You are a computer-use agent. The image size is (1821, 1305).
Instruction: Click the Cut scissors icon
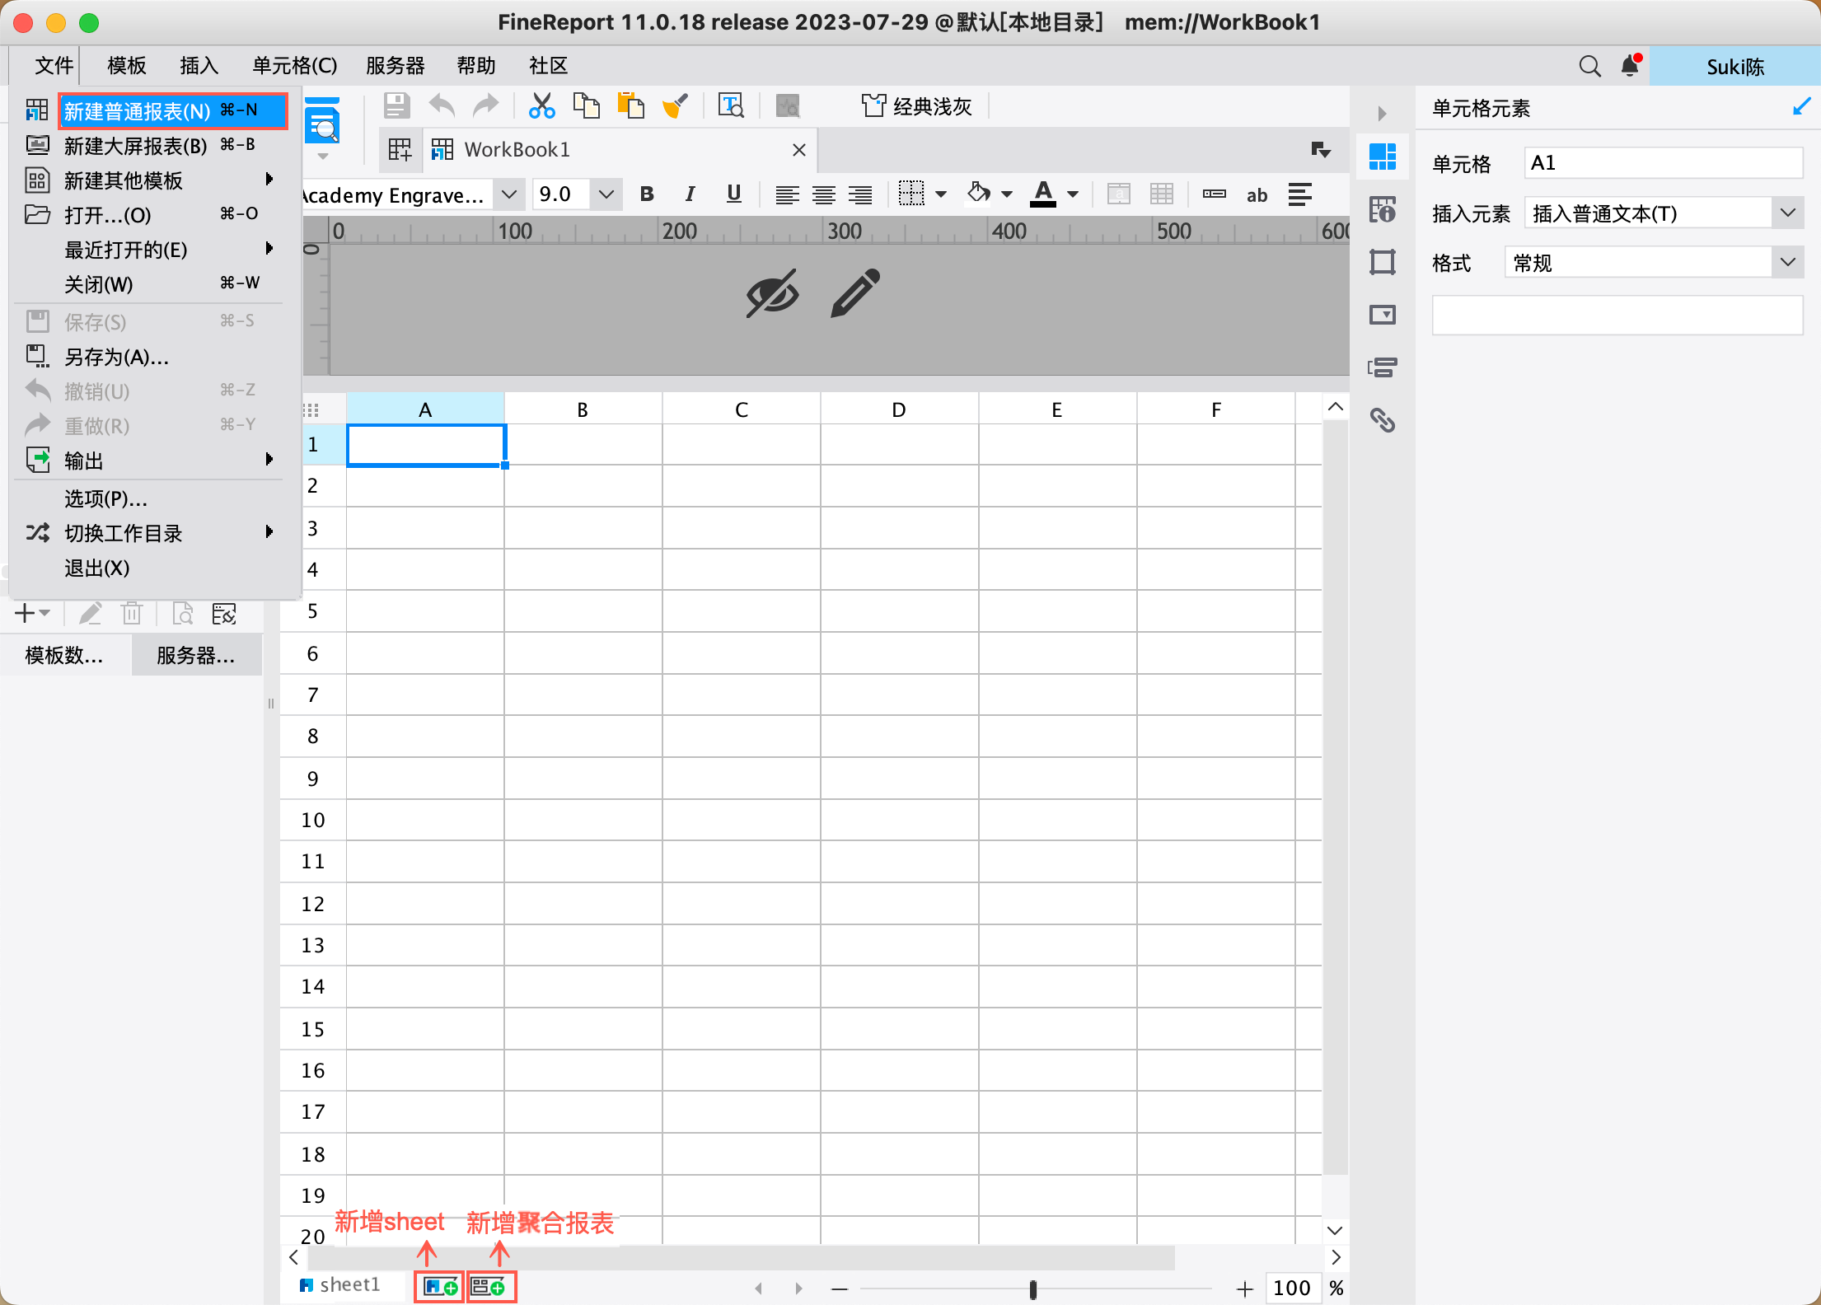click(541, 106)
